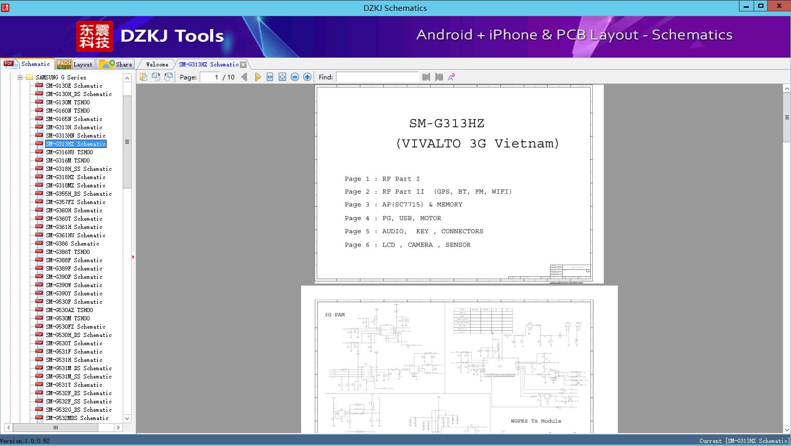Open SM-G318H_SS Schematic
The image size is (791, 446).
pos(79,169)
